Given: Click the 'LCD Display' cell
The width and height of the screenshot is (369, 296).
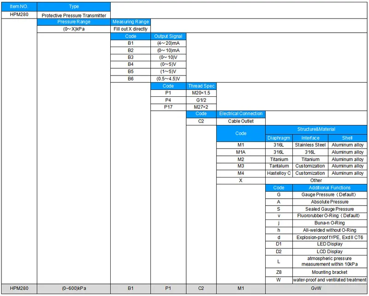Looking at the screenshot, I should [330, 252].
